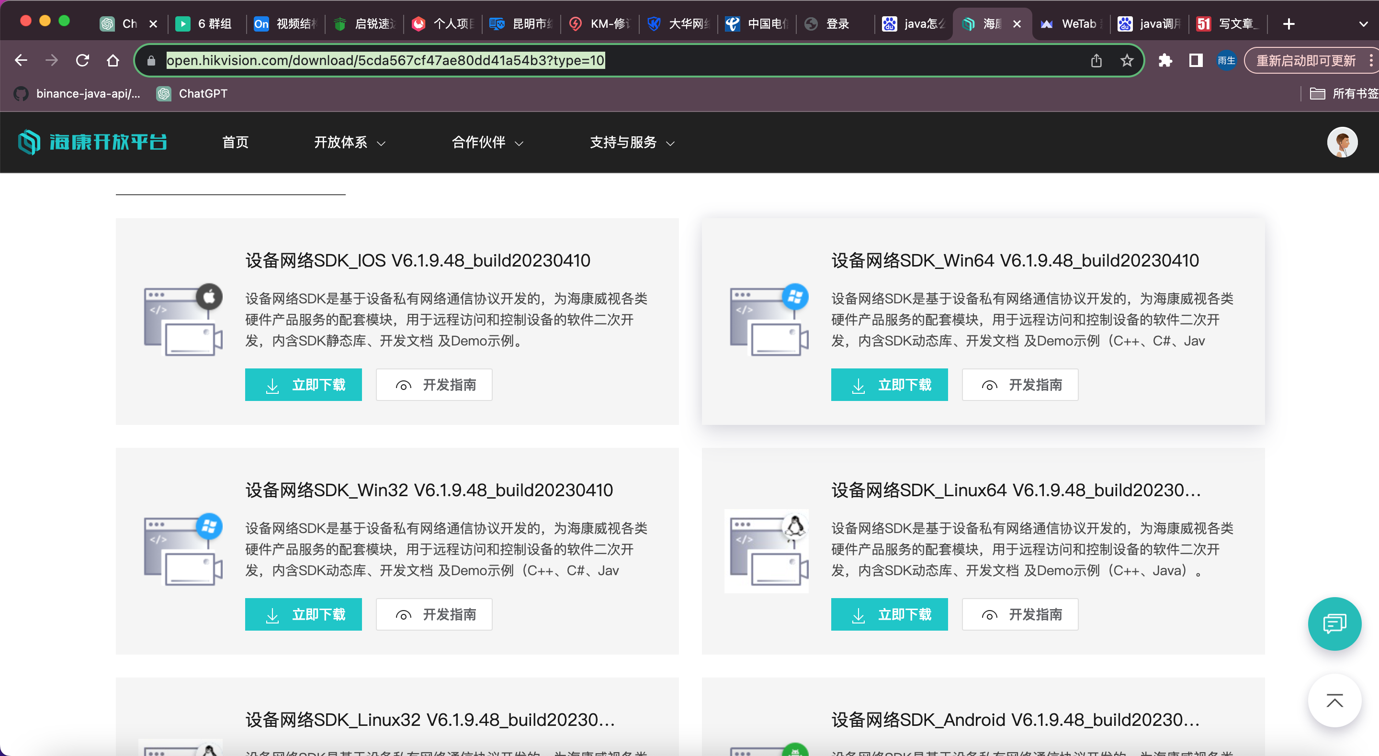Viewport: 1379px width, 756px height.
Task: Open the user avatar in site header
Action: [x=1342, y=142]
